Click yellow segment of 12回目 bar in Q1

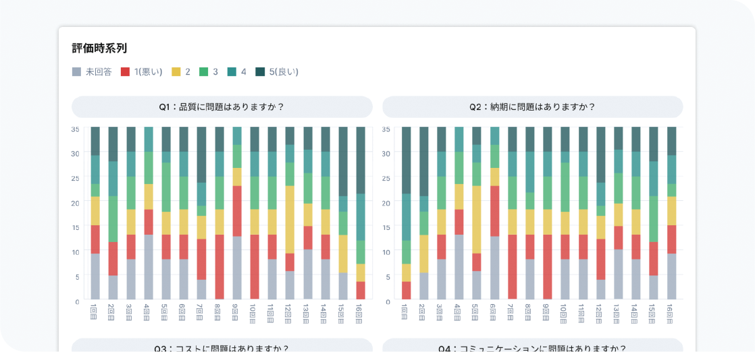[x=290, y=219]
